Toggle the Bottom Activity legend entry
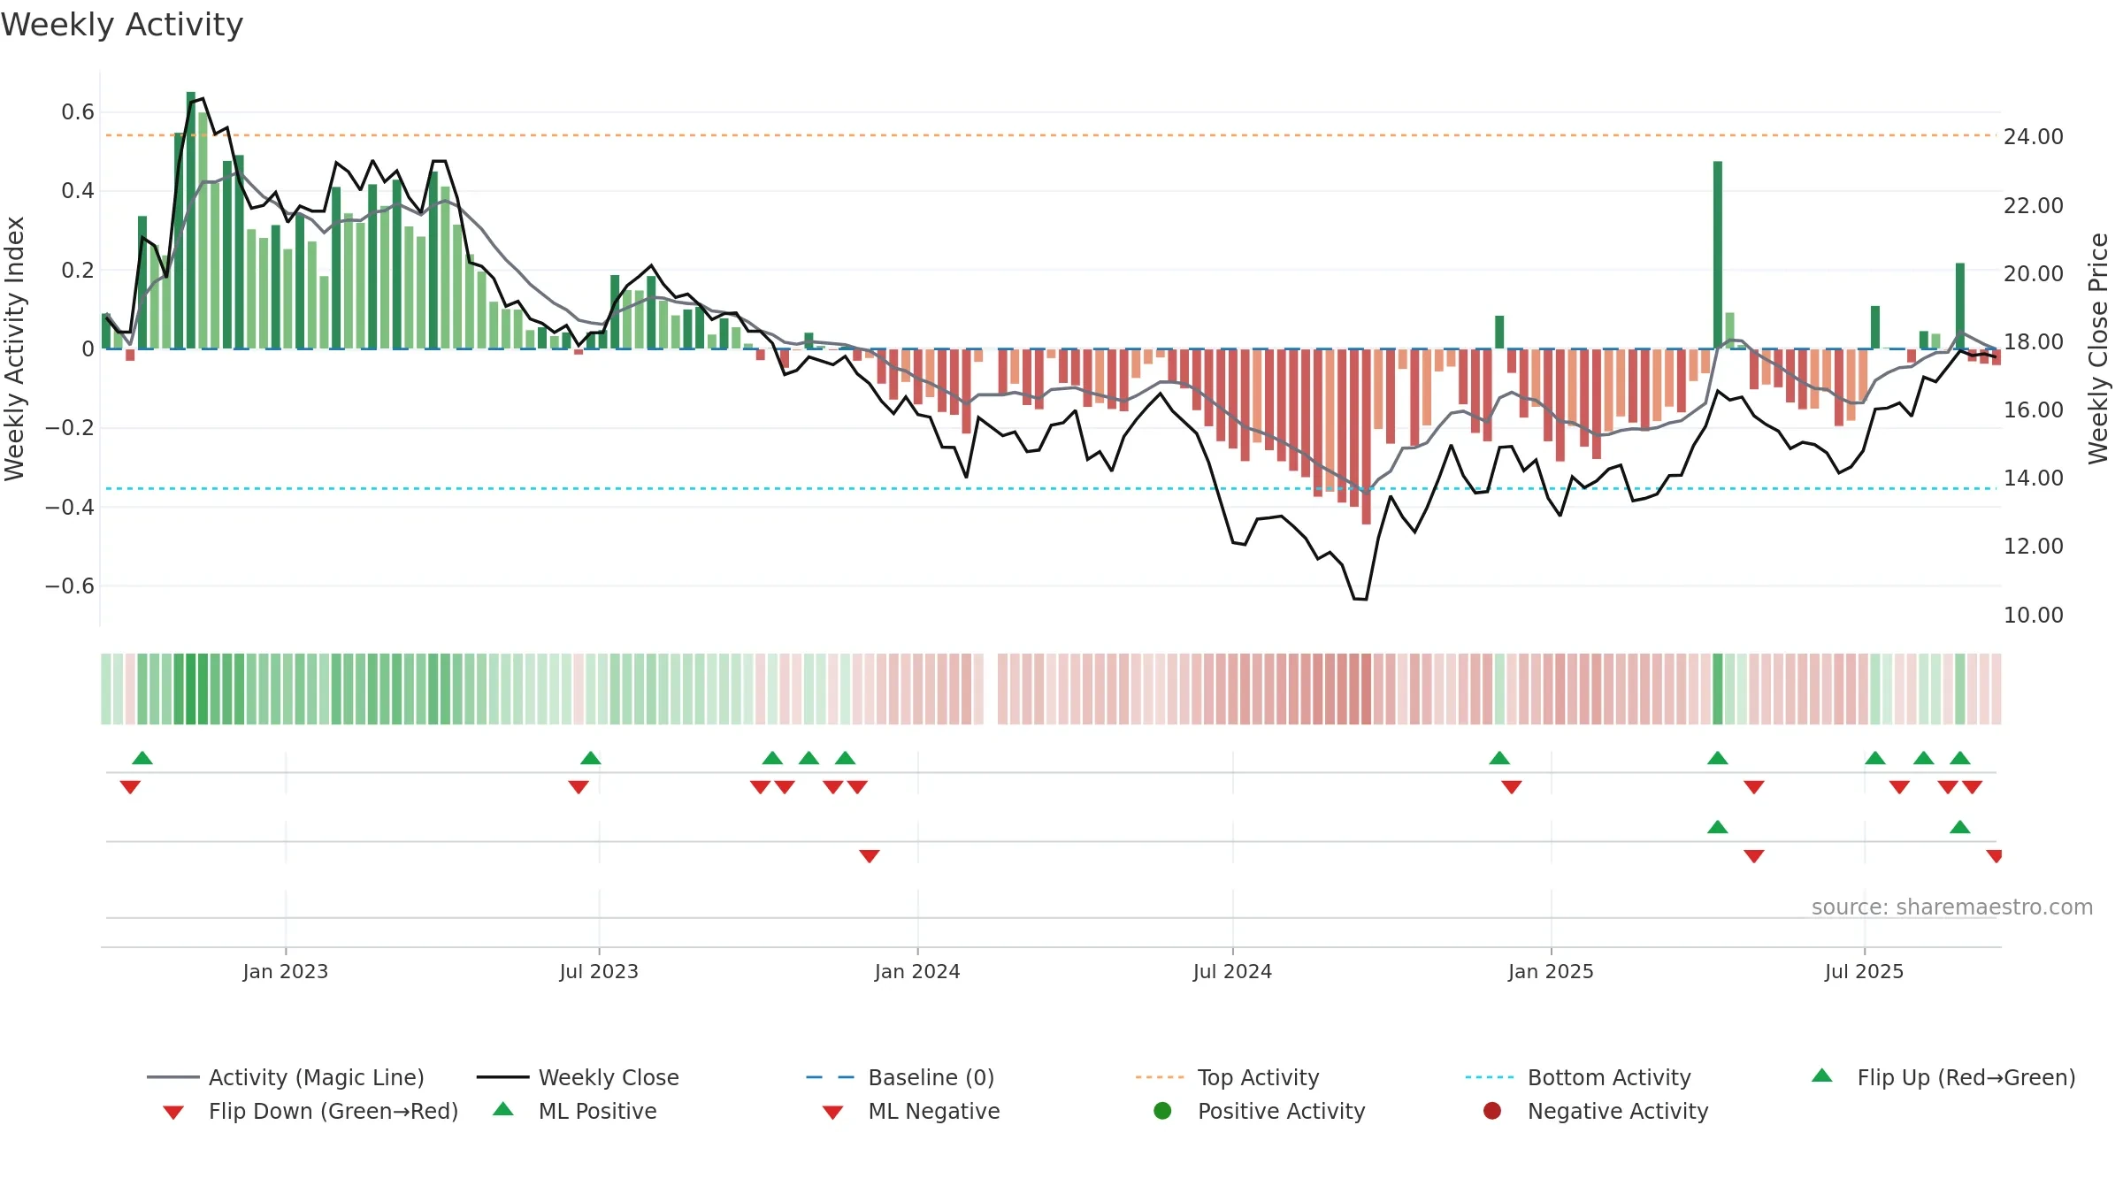Image resolution: width=2123 pixels, height=1194 pixels. [x=1578, y=1077]
